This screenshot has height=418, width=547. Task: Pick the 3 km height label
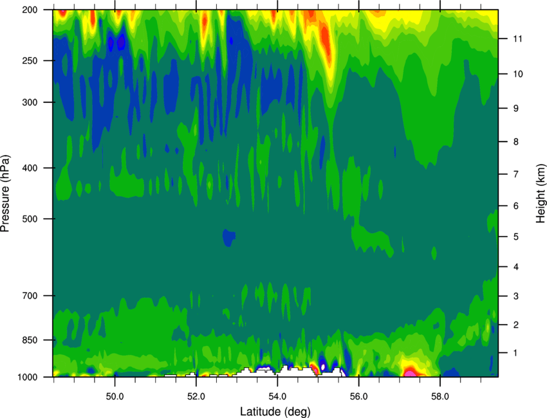tap(515, 296)
